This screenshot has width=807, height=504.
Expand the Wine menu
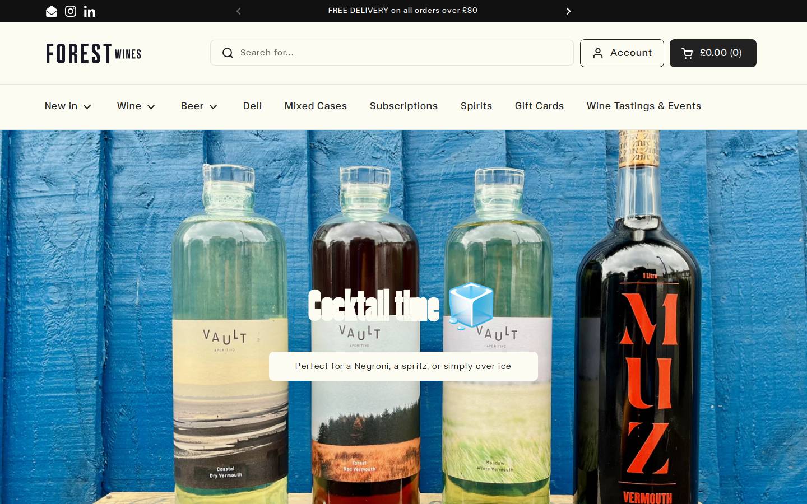pos(136,106)
